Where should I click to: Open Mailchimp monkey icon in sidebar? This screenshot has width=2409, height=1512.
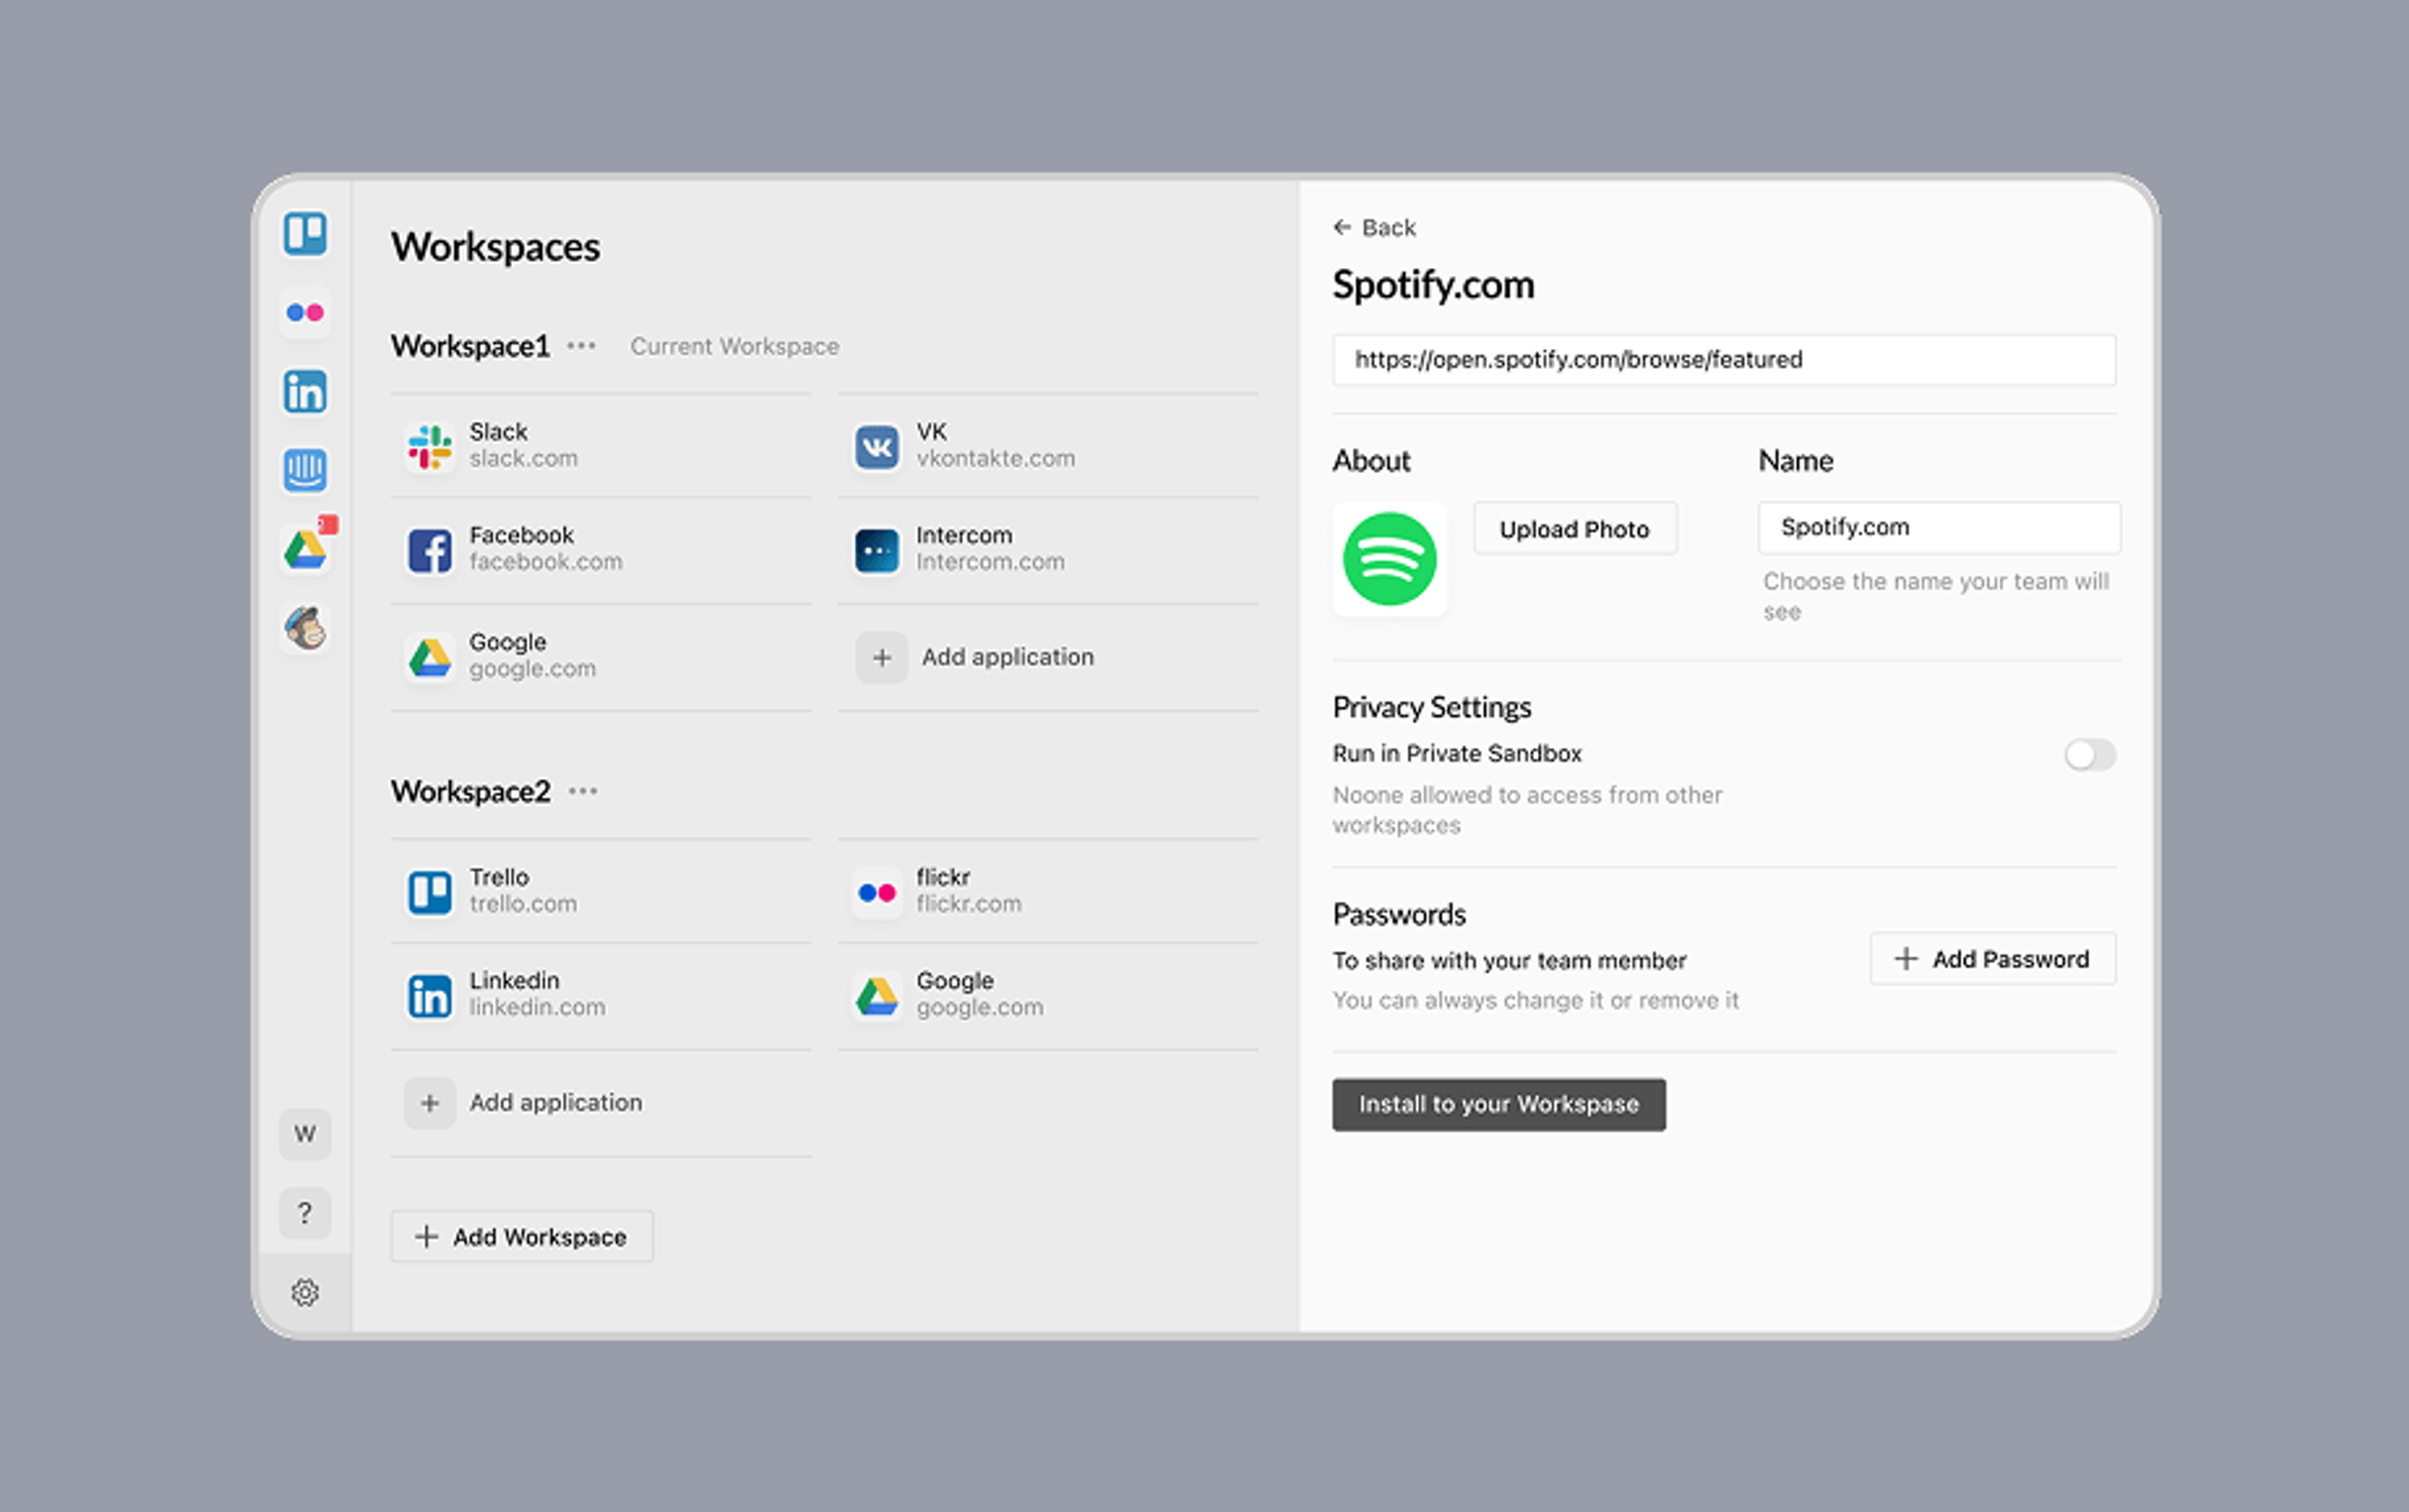pos(305,628)
